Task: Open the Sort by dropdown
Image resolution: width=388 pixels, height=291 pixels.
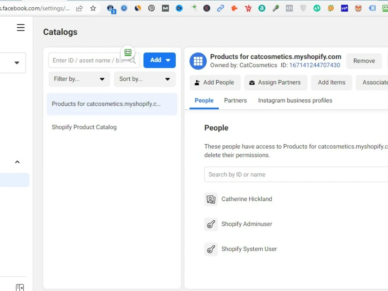Action: 145,79
